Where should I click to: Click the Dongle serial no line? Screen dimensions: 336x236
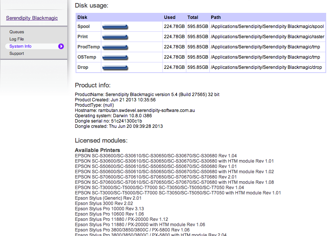(108, 121)
